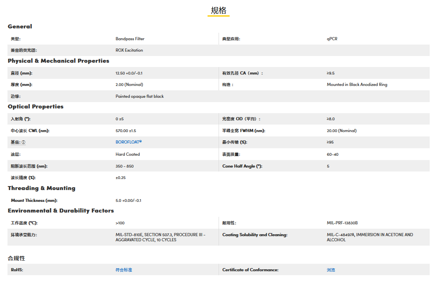Image resolution: width=434 pixels, height=289 pixels.
Task: Click the Mount Thickness label
Action: tap(33, 201)
